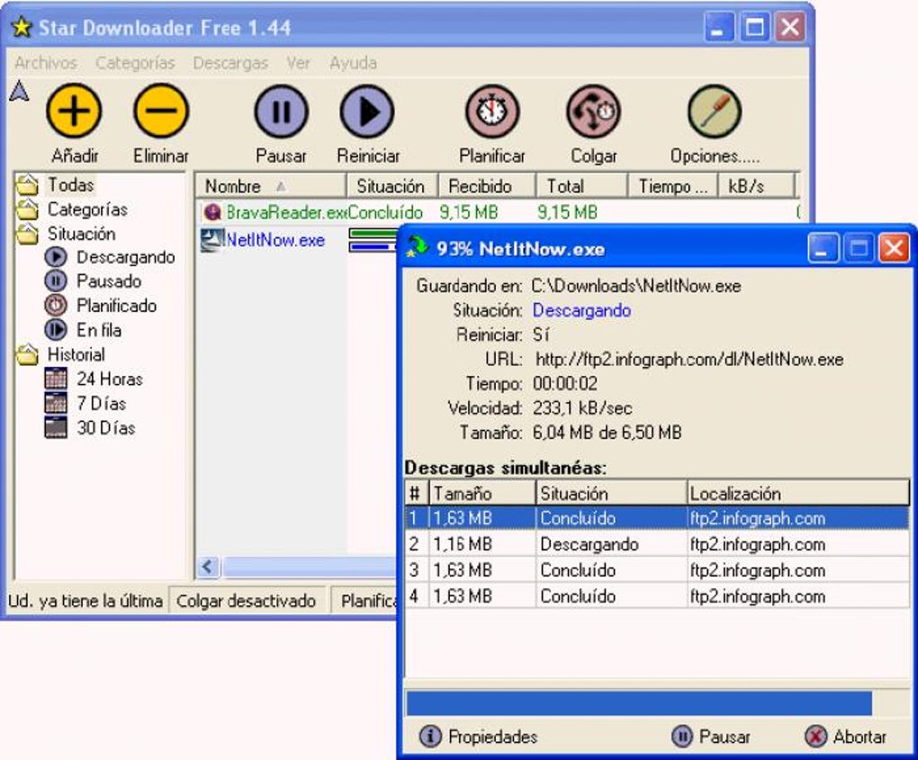Select 24 Horas history item
This screenshot has width=918, height=760.
click(110, 379)
